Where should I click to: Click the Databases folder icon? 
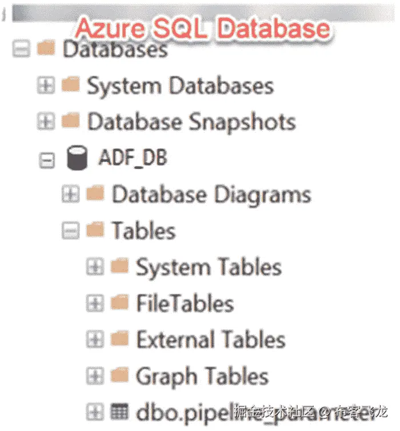45,49
